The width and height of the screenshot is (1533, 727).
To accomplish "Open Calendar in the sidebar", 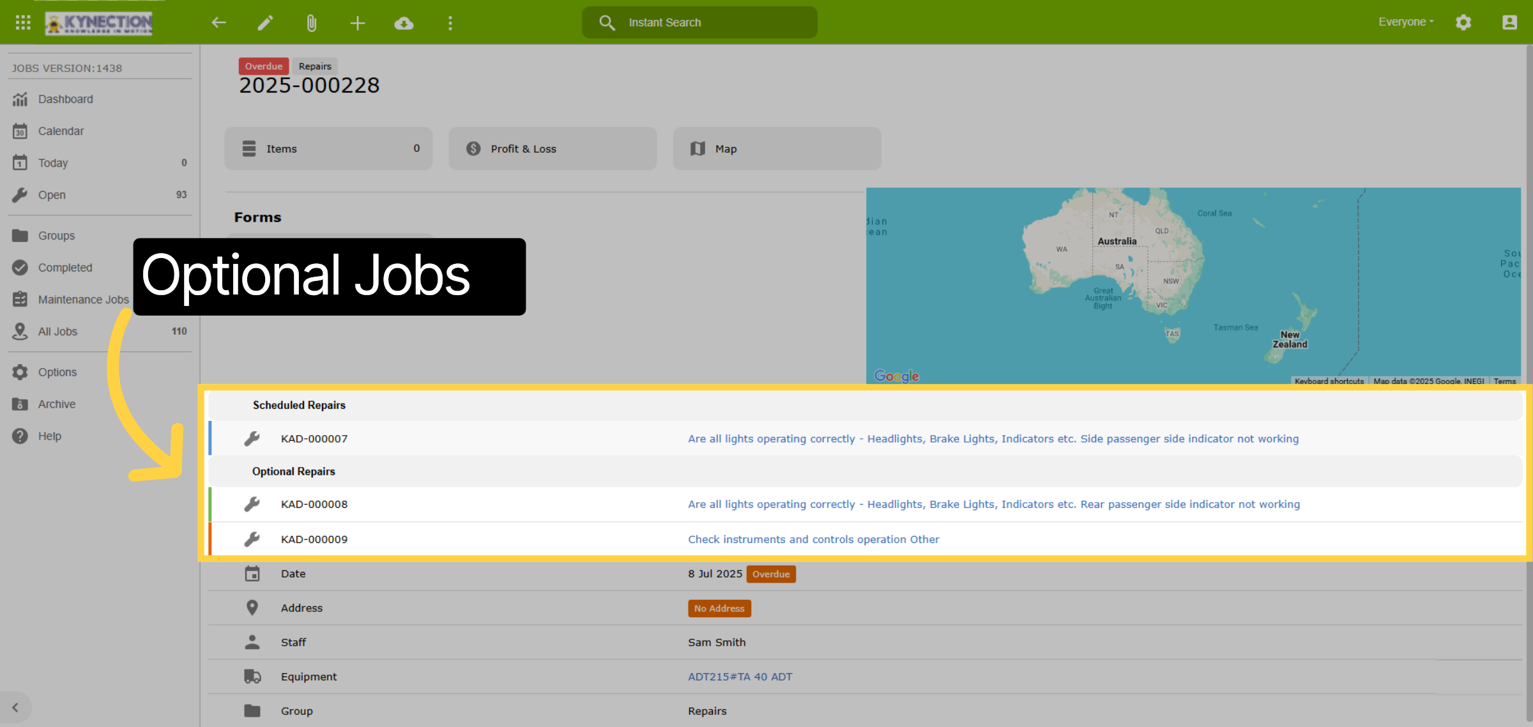I will pos(100,131).
